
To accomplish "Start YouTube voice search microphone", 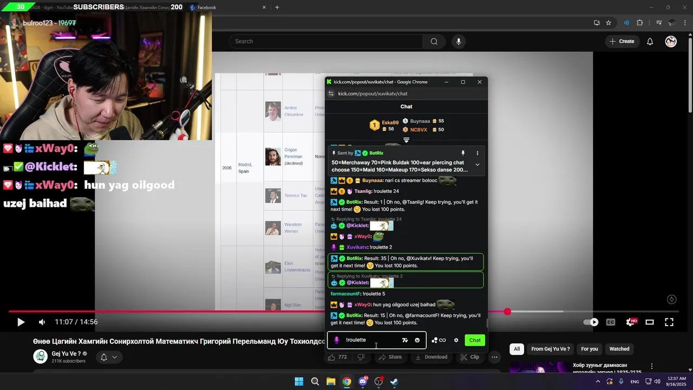I will coord(459,41).
